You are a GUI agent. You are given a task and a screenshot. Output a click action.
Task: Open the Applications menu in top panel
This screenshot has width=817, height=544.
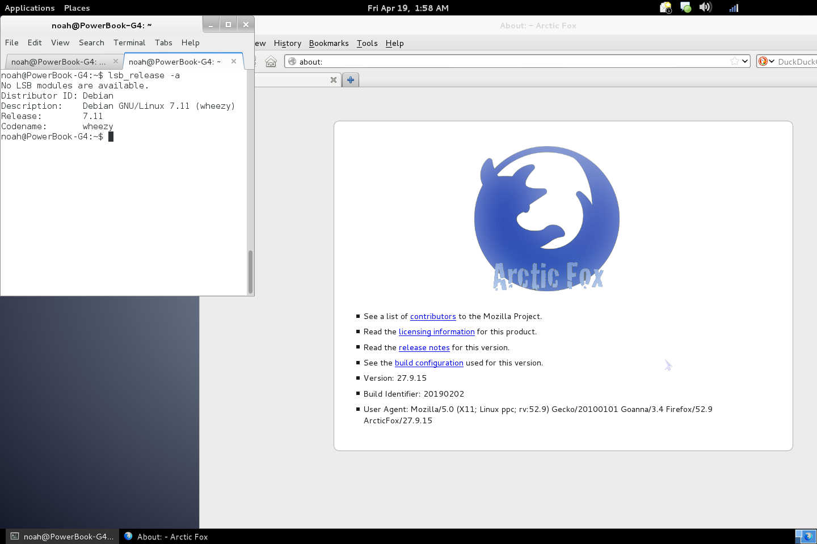tap(30, 8)
